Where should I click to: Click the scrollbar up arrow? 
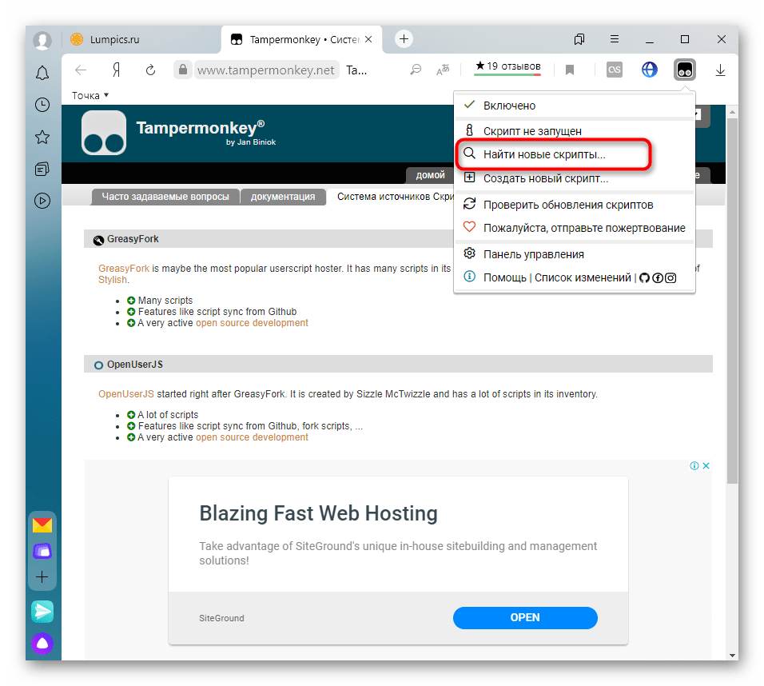point(732,112)
